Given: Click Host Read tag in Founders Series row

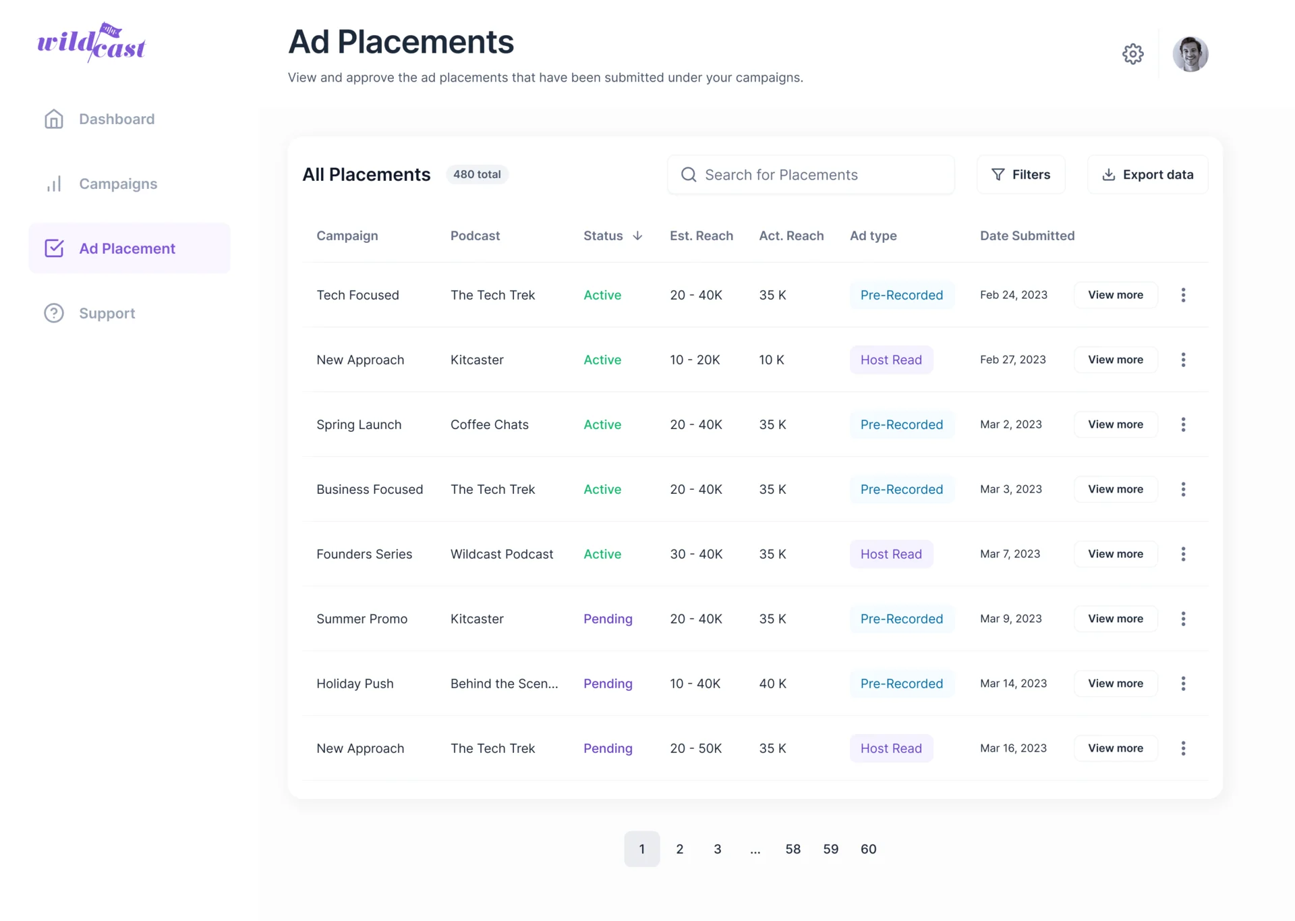Looking at the screenshot, I should [x=891, y=554].
